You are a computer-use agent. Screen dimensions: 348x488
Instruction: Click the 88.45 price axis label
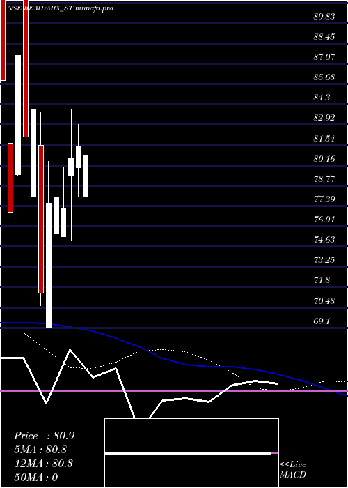[x=324, y=37]
